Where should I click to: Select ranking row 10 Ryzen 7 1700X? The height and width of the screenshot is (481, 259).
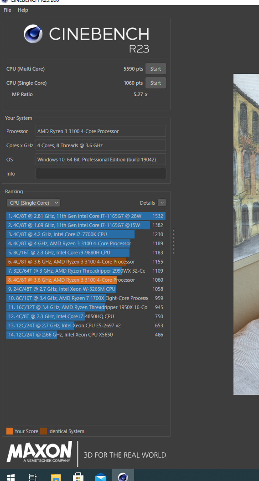(x=86, y=298)
